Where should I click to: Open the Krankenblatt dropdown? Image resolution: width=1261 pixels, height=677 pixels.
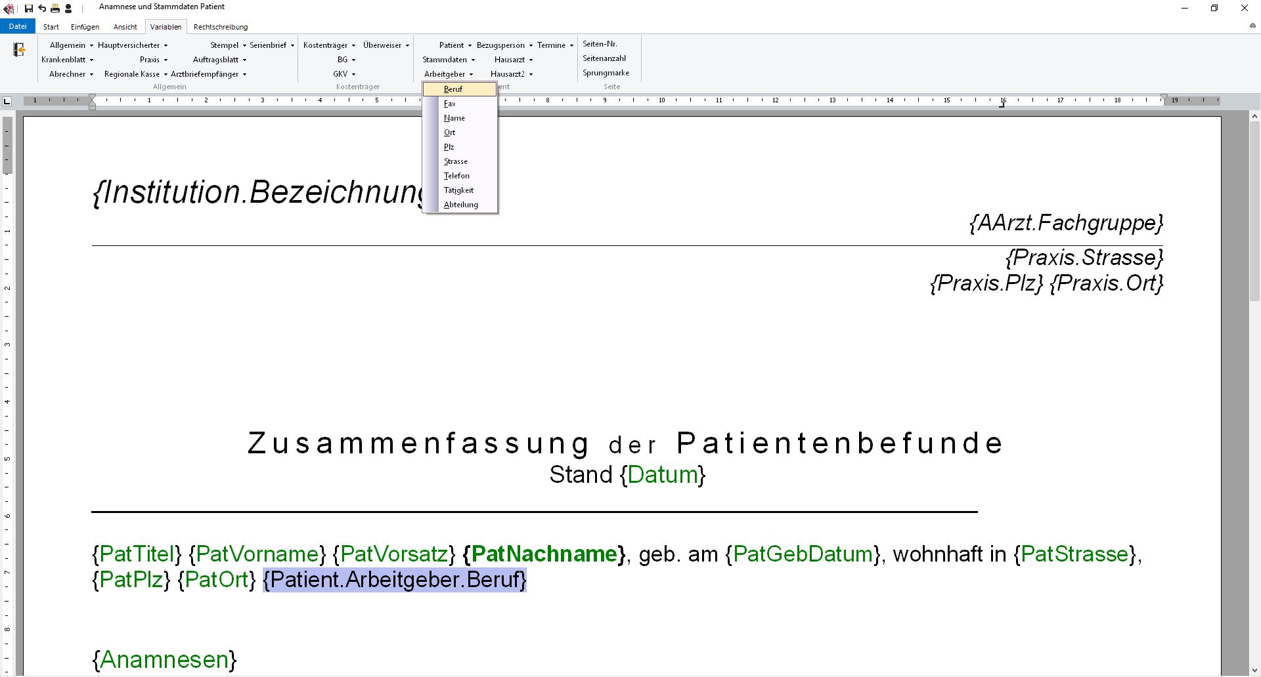click(68, 60)
